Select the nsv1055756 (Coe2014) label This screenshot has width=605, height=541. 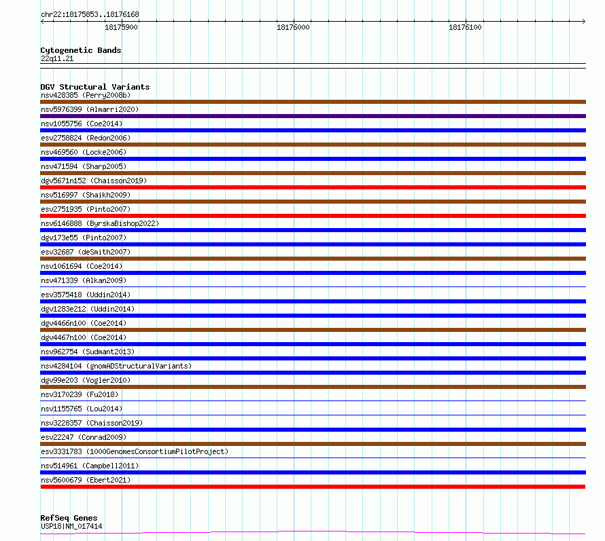(82, 124)
